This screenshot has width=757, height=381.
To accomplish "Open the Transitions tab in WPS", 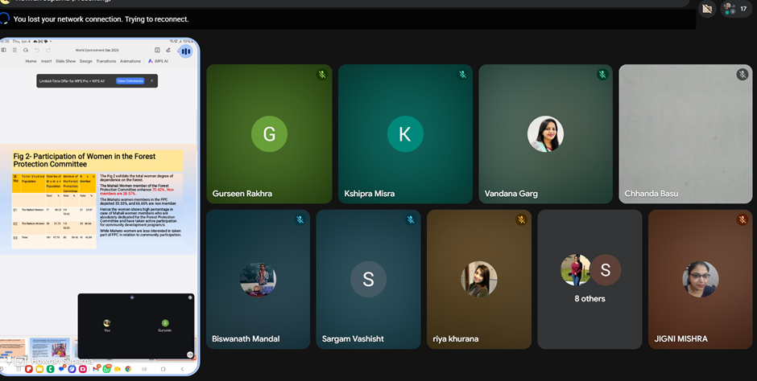I will point(106,61).
